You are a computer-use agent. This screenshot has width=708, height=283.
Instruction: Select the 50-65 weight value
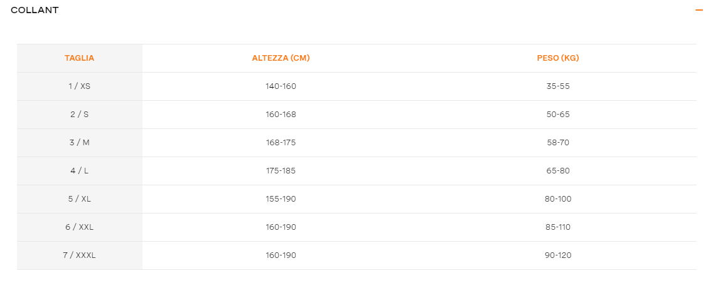coord(558,115)
